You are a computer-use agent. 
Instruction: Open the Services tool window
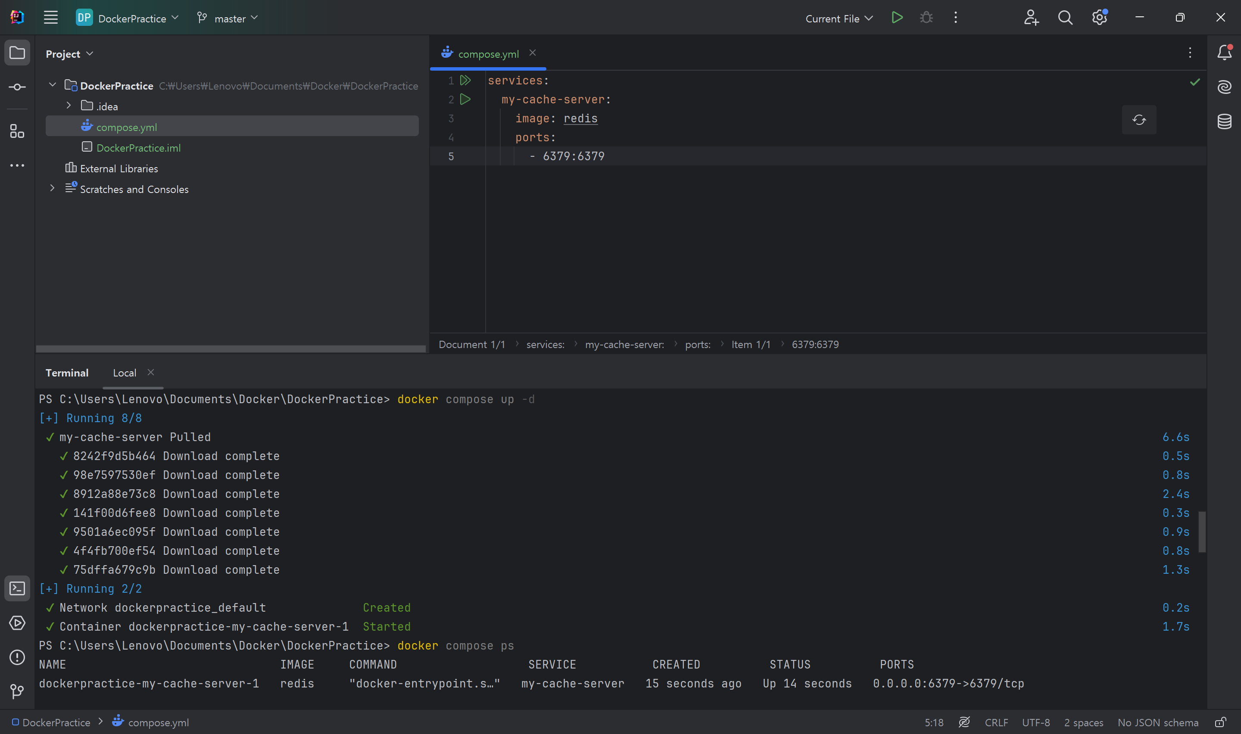pyautogui.click(x=17, y=623)
